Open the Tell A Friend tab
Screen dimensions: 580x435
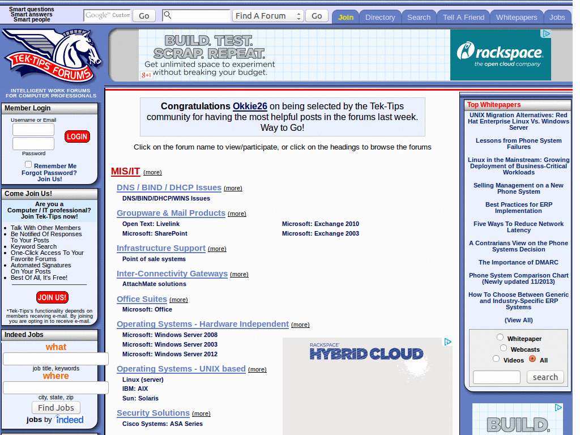pos(463,17)
